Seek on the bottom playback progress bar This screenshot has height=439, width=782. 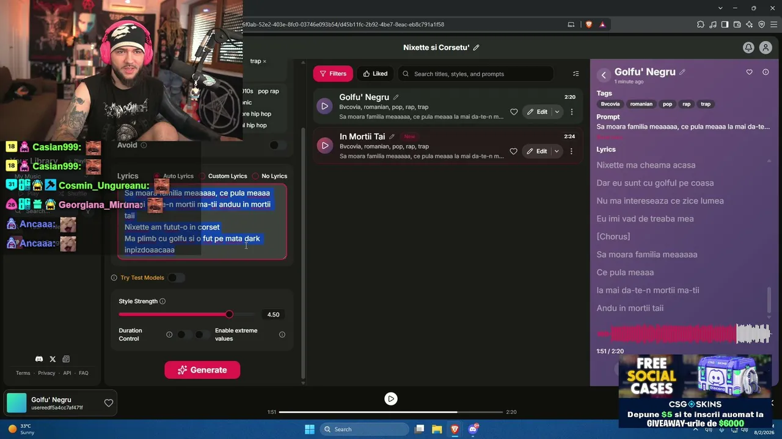coord(391,412)
